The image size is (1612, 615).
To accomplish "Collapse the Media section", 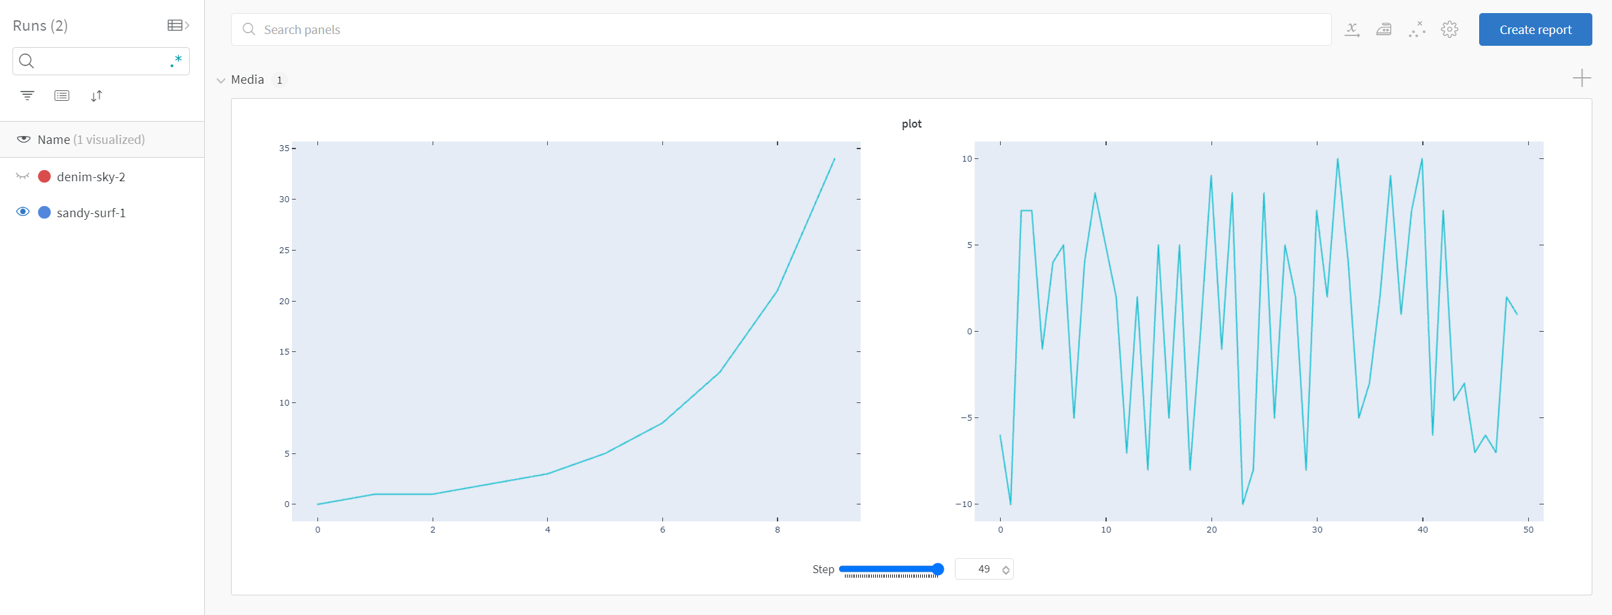I will (x=221, y=80).
